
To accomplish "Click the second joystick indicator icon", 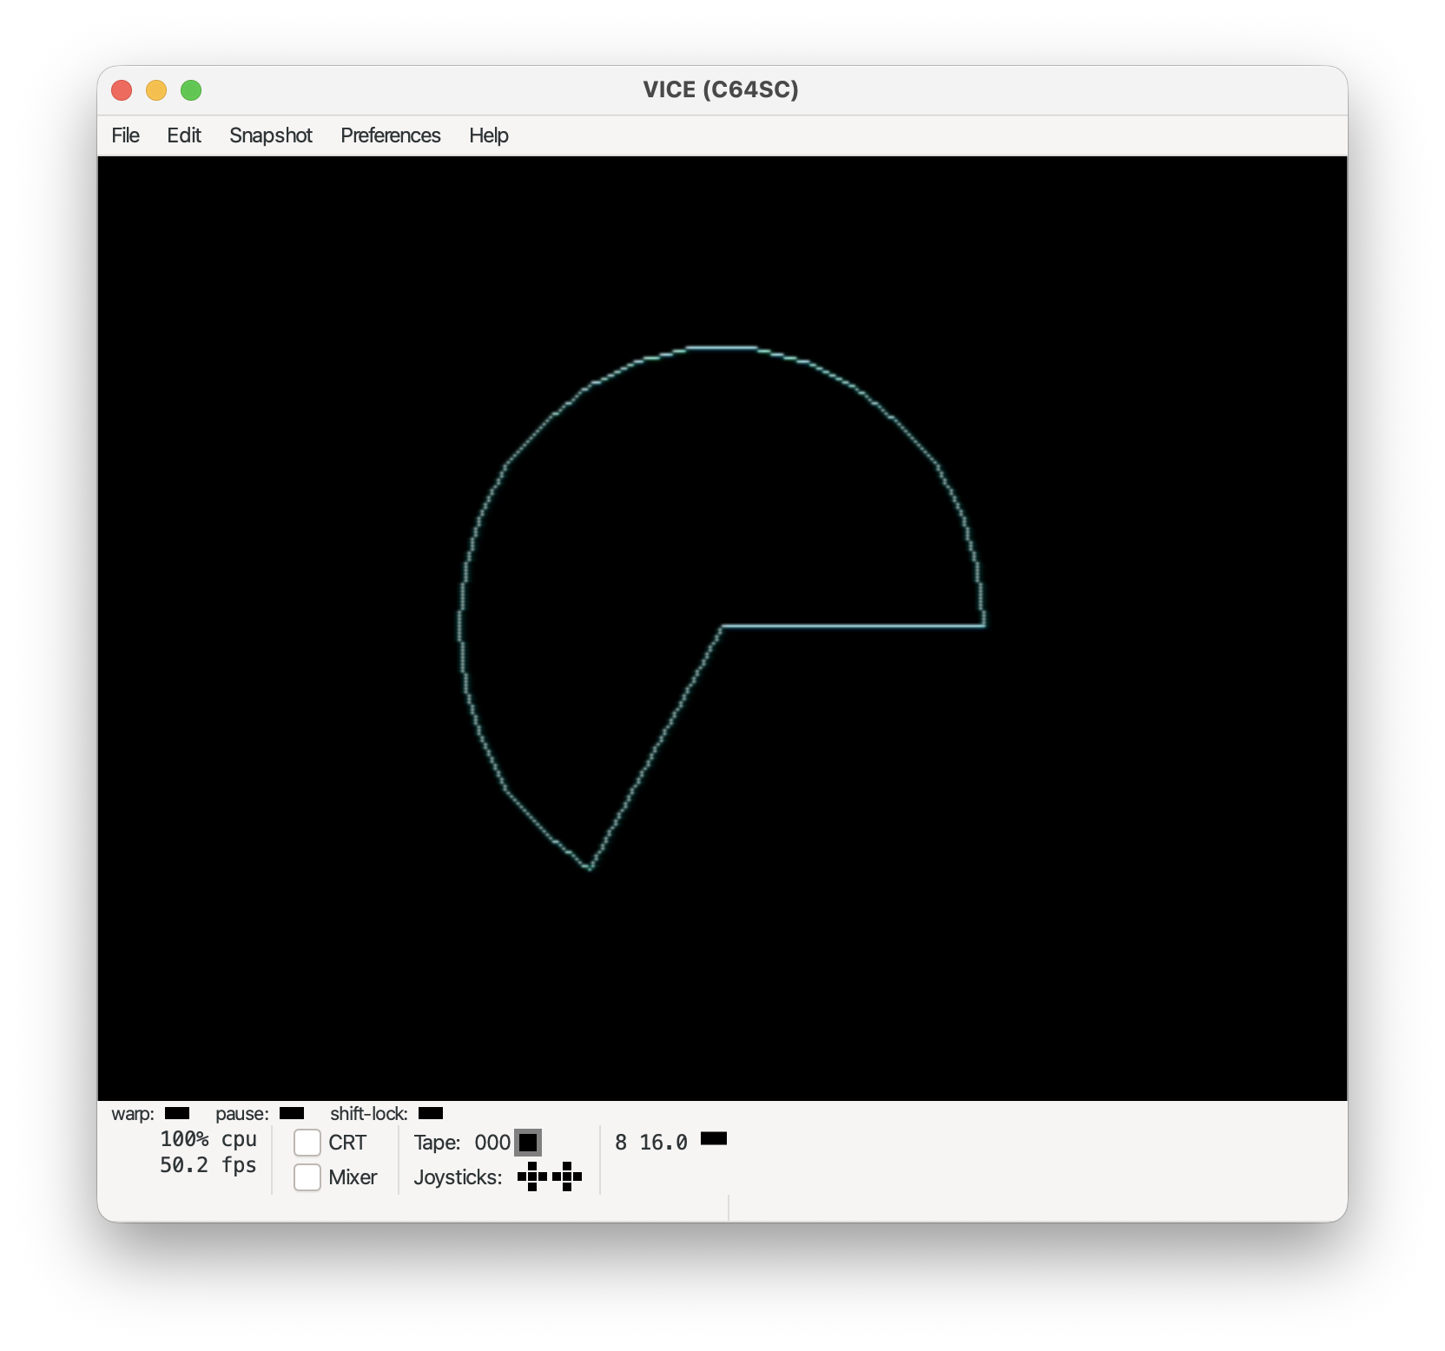I will tap(567, 1177).
